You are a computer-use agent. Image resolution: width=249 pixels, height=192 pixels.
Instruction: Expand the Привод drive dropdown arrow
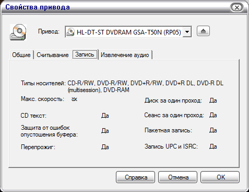coord(187,32)
